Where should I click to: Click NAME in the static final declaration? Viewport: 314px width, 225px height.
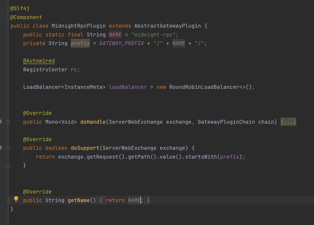click(115, 35)
